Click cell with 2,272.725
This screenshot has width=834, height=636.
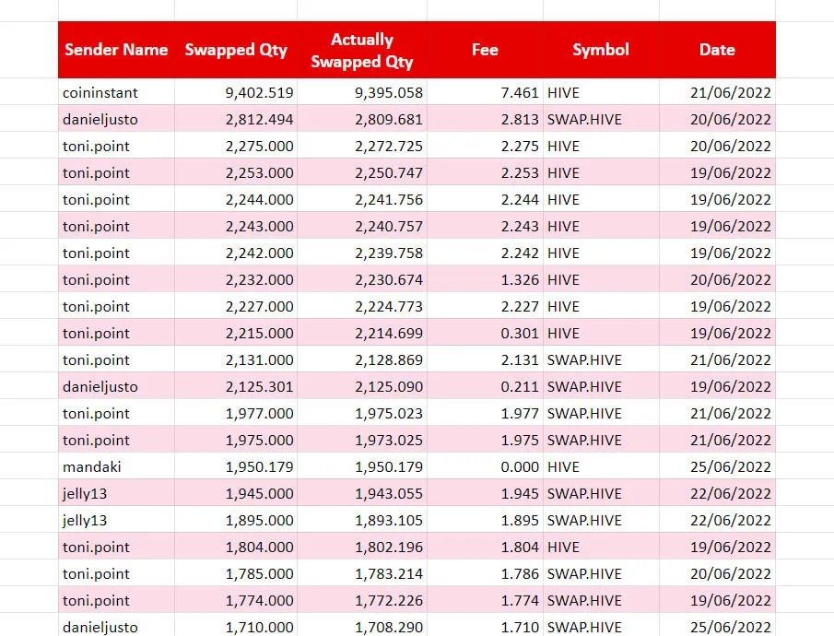click(x=361, y=146)
